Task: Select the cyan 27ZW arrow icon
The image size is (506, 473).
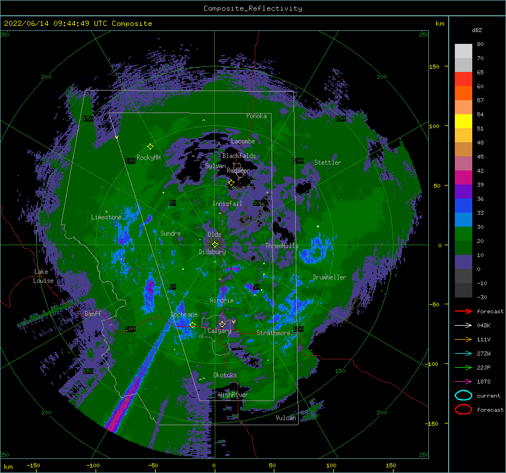Action: (463, 353)
